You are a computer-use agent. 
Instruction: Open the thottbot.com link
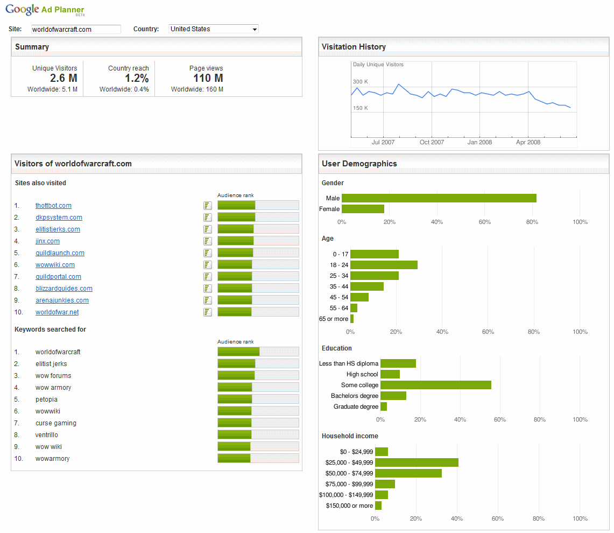(53, 206)
